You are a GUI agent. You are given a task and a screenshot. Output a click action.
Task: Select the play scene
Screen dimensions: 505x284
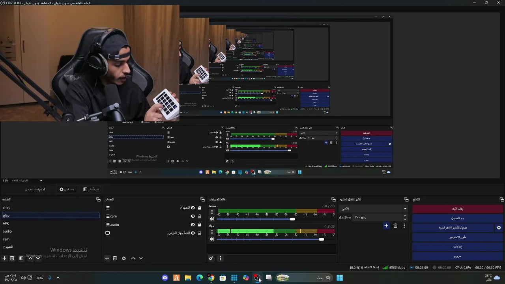pyautogui.click(x=50, y=215)
